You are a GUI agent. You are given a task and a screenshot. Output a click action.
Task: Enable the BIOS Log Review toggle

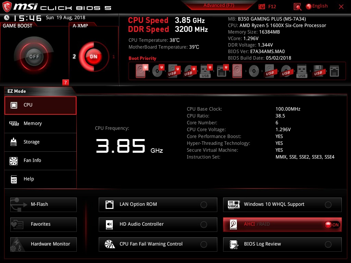pyautogui.click(x=328, y=245)
